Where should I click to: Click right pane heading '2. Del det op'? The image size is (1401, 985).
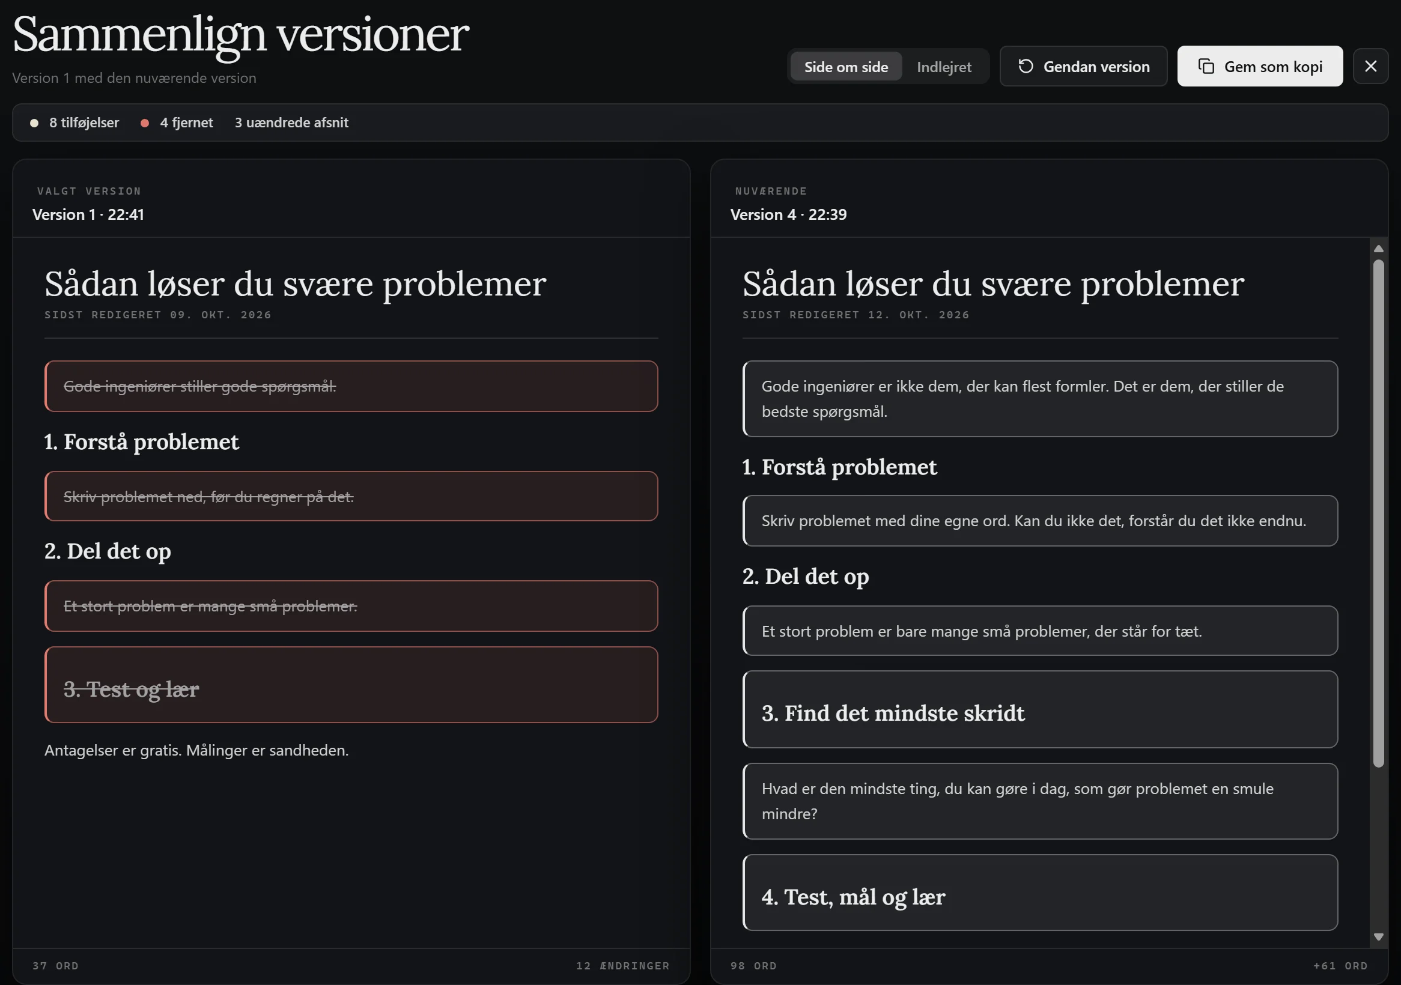[806, 577]
